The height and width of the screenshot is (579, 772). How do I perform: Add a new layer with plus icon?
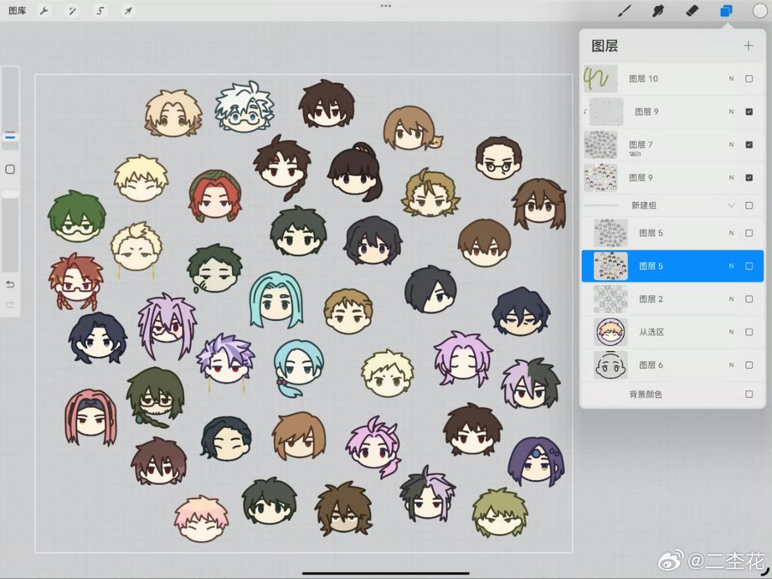(x=748, y=46)
